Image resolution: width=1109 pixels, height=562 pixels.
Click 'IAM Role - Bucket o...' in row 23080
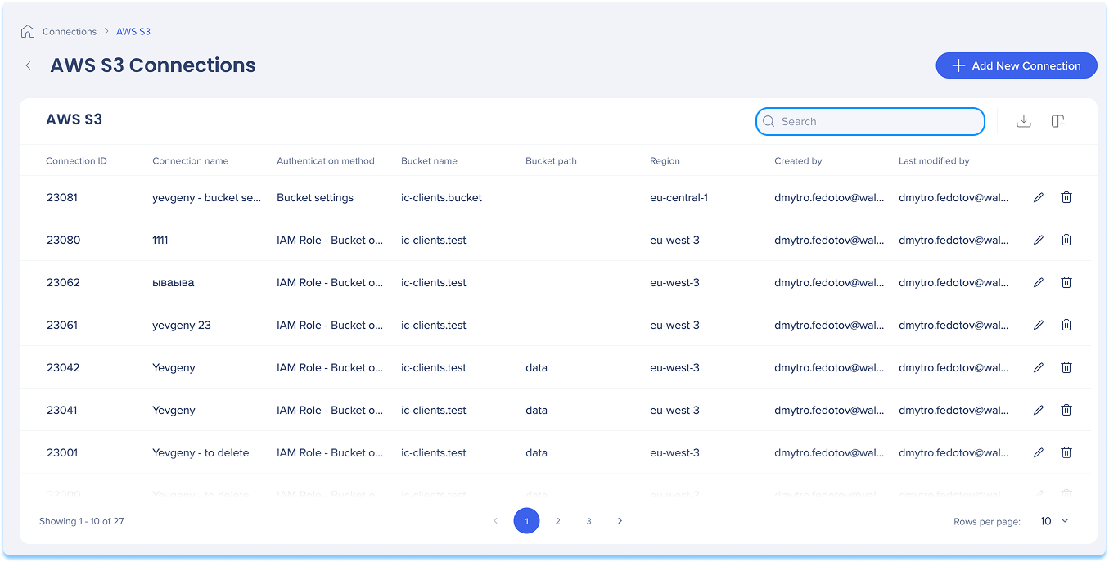(x=330, y=240)
